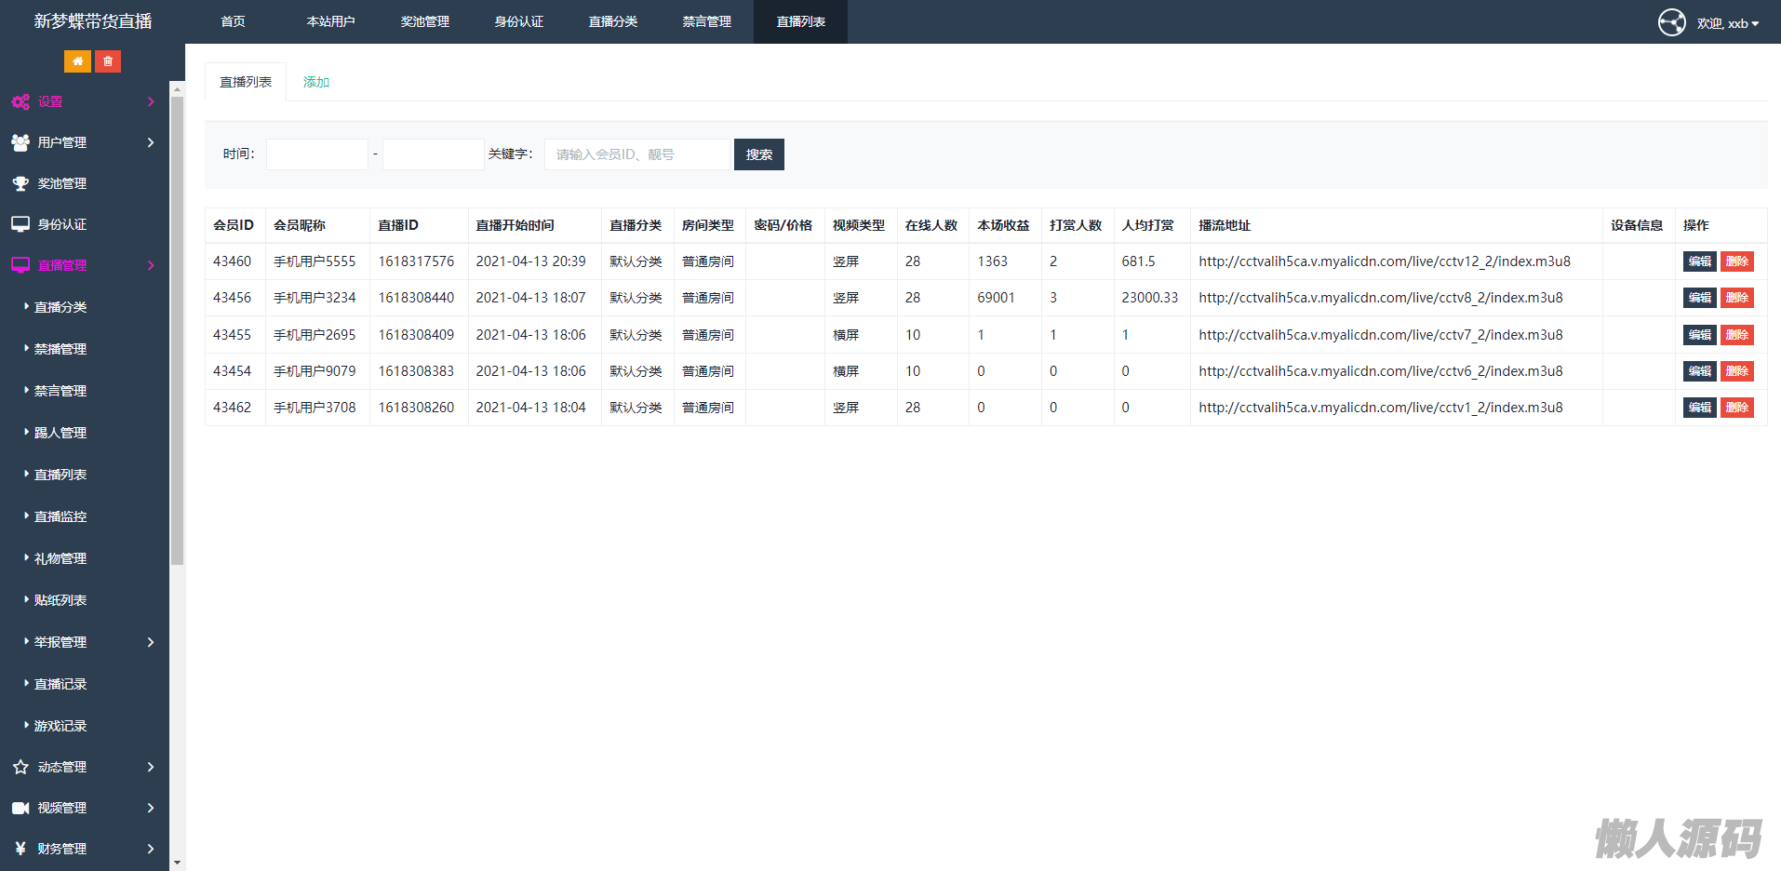Click the video camera icon in sidebar
The height and width of the screenshot is (871, 1781).
click(20, 808)
